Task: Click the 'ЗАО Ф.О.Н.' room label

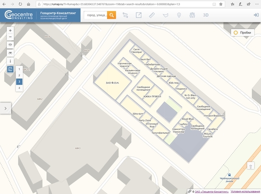Action: (112, 82)
